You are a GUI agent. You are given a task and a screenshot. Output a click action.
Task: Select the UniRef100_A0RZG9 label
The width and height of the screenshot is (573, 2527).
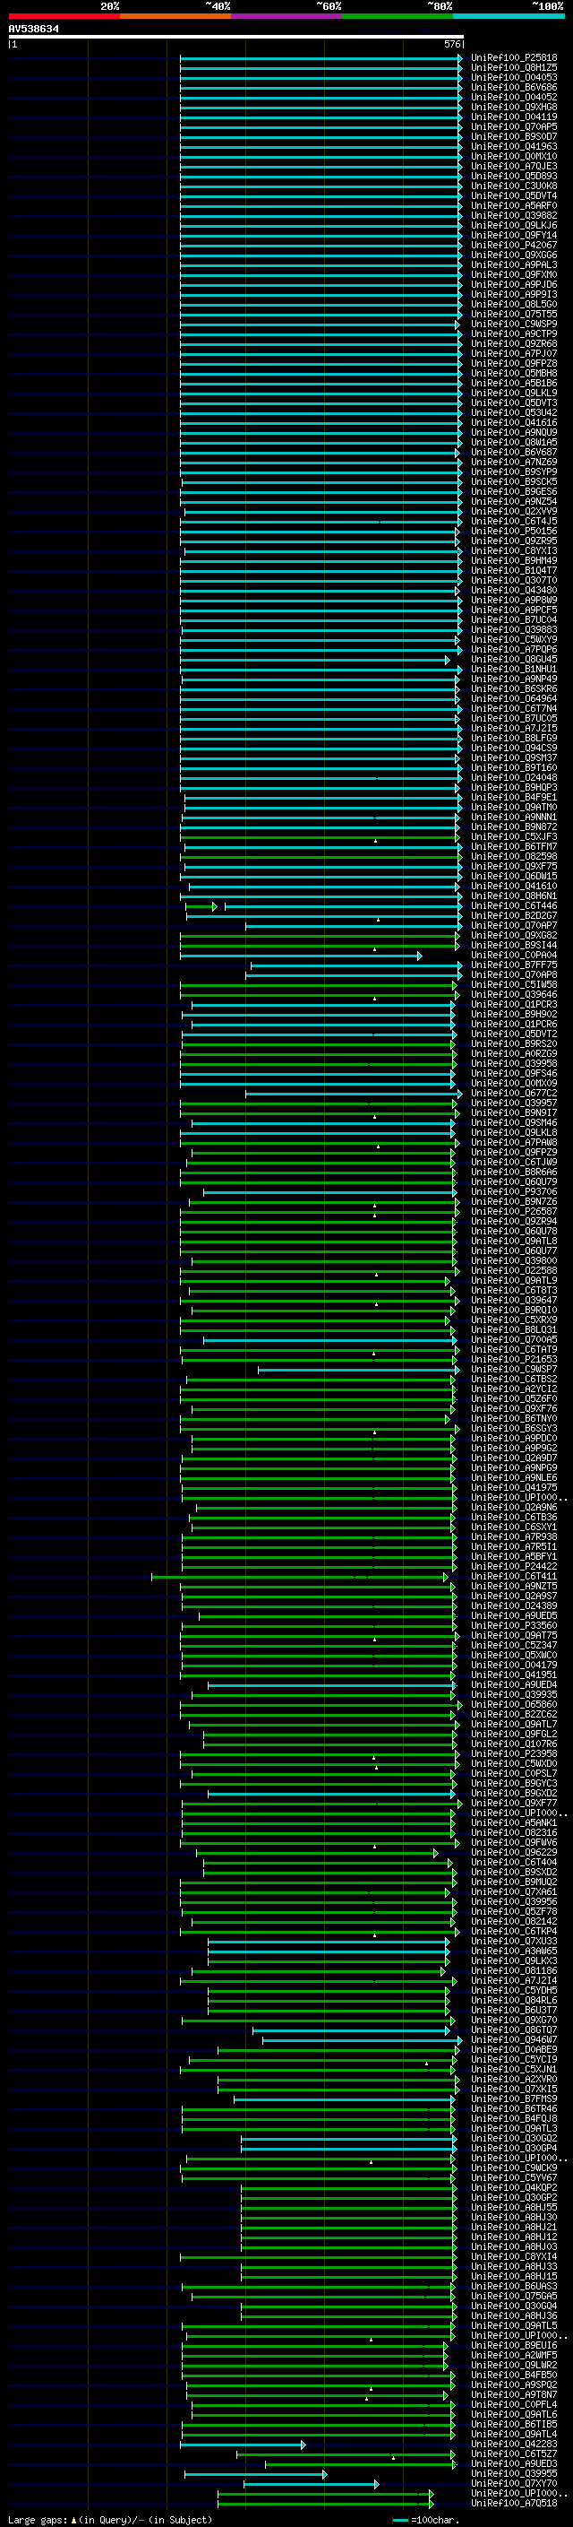click(x=514, y=1053)
